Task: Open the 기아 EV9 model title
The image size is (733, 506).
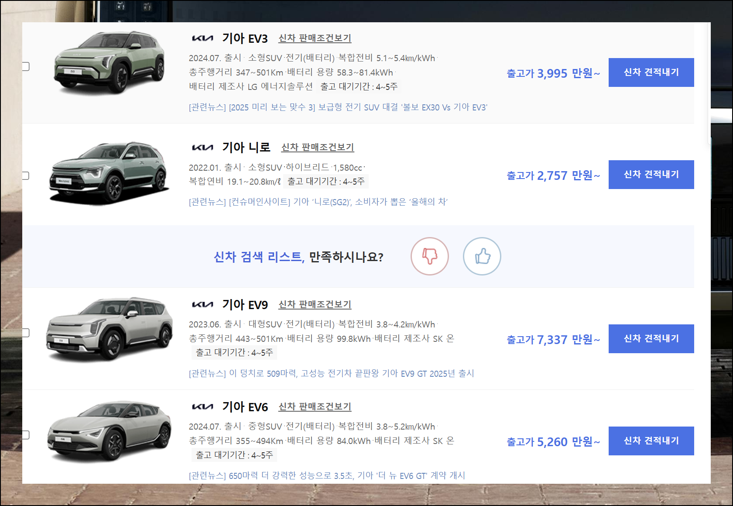Action: click(245, 305)
